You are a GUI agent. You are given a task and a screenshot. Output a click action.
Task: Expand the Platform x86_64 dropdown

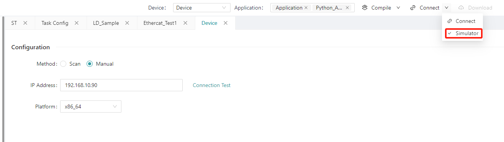(x=91, y=106)
